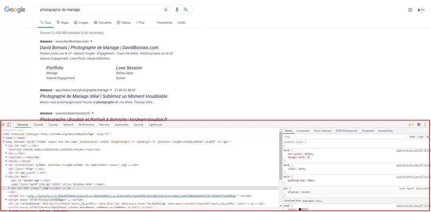Select the Computed sidebar tab
The width and height of the screenshot is (431, 212).
coord(303,131)
